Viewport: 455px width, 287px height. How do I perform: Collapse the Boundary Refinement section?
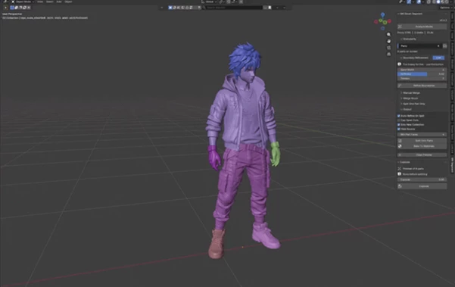414,58
